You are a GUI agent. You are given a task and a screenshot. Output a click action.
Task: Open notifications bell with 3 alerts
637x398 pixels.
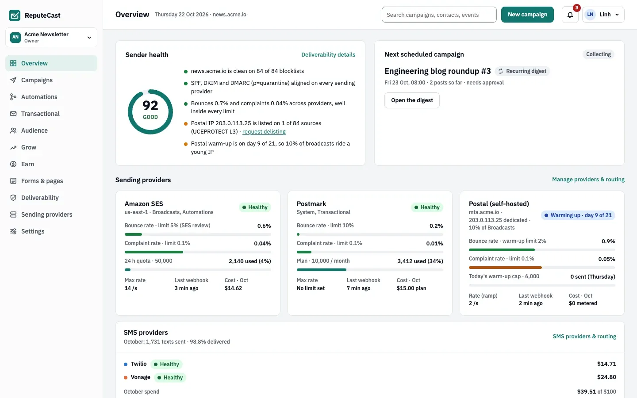[x=570, y=15]
